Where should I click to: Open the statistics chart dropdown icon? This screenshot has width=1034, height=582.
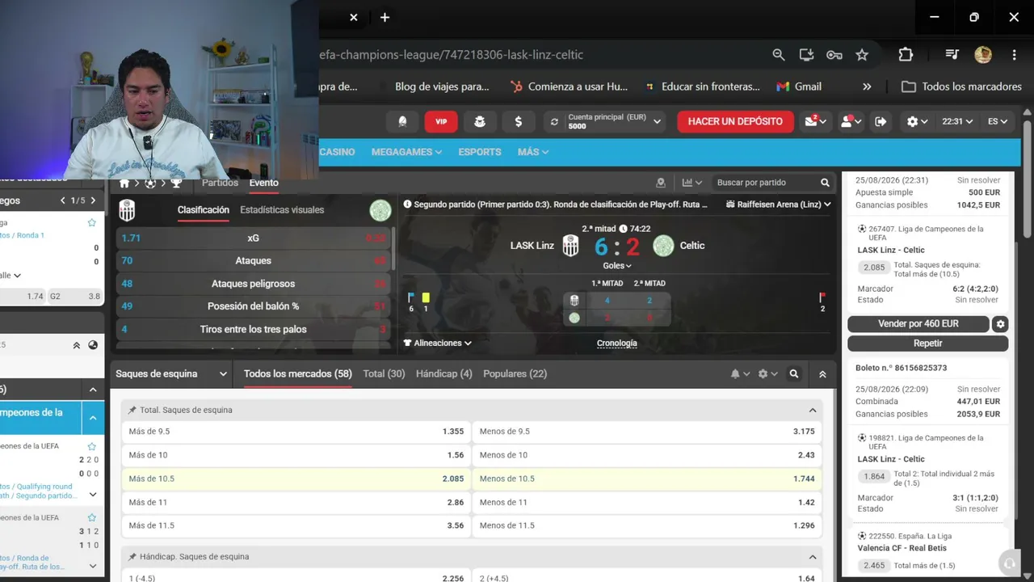click(691, 183)
